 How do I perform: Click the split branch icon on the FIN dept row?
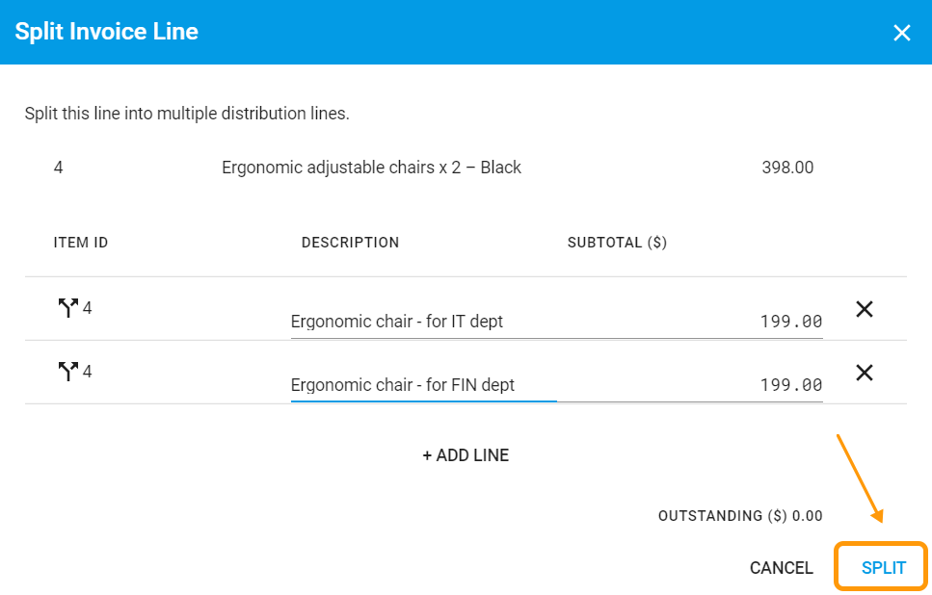click(66, 372)
